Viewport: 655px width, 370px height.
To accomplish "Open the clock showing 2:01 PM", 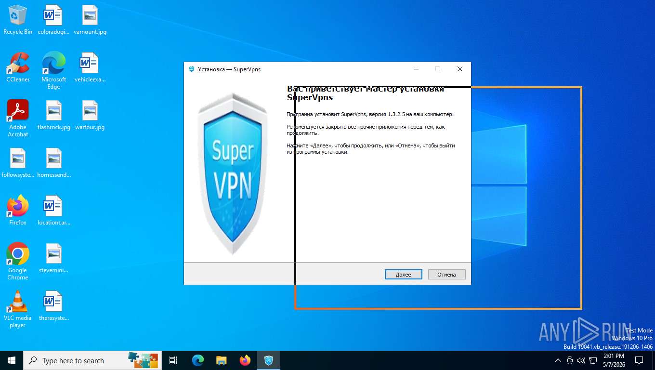I will 614,360.
